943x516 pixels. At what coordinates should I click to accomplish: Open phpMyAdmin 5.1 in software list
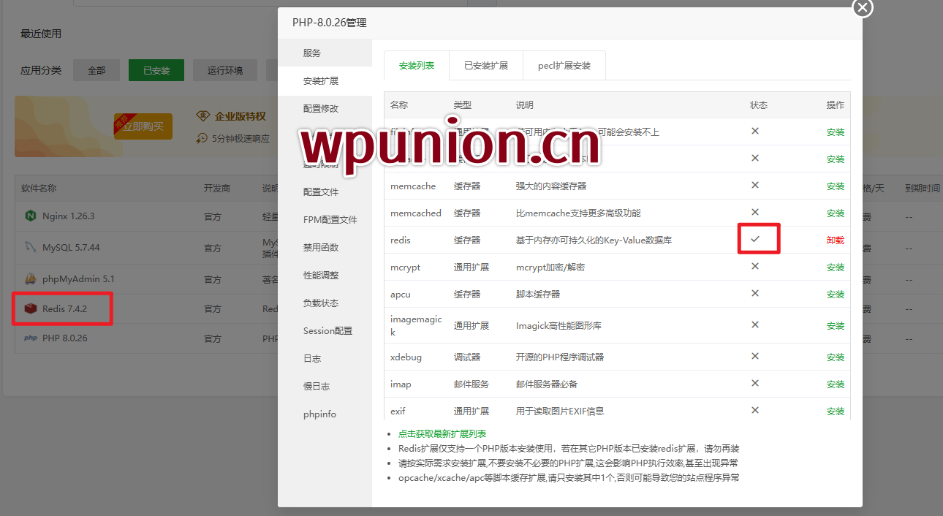point(78,279)
